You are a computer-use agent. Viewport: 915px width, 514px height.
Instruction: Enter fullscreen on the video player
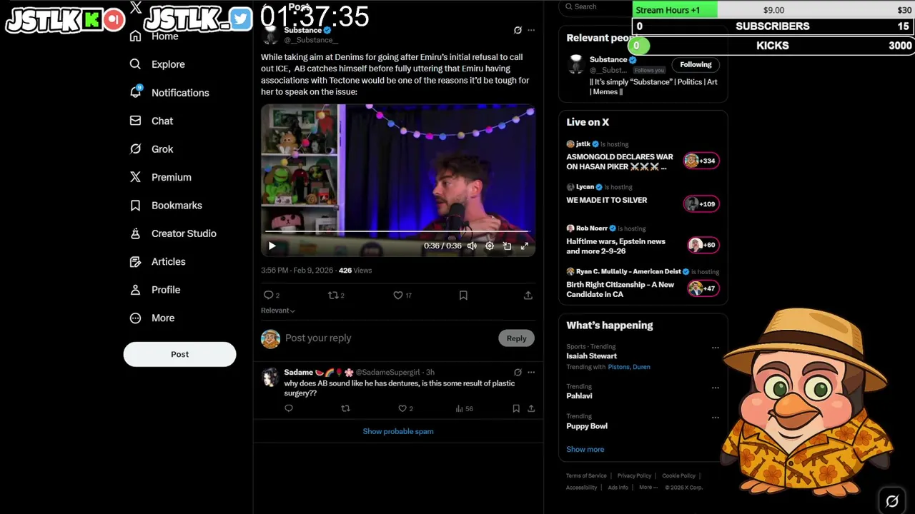[525, 246]
